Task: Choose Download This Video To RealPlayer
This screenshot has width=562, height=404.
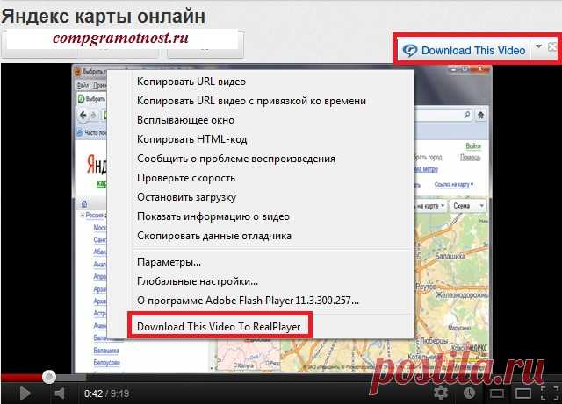Action: pos(225,327)
